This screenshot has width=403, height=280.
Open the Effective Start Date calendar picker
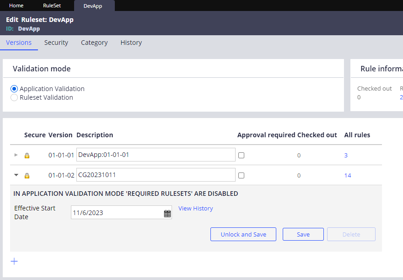167,214
